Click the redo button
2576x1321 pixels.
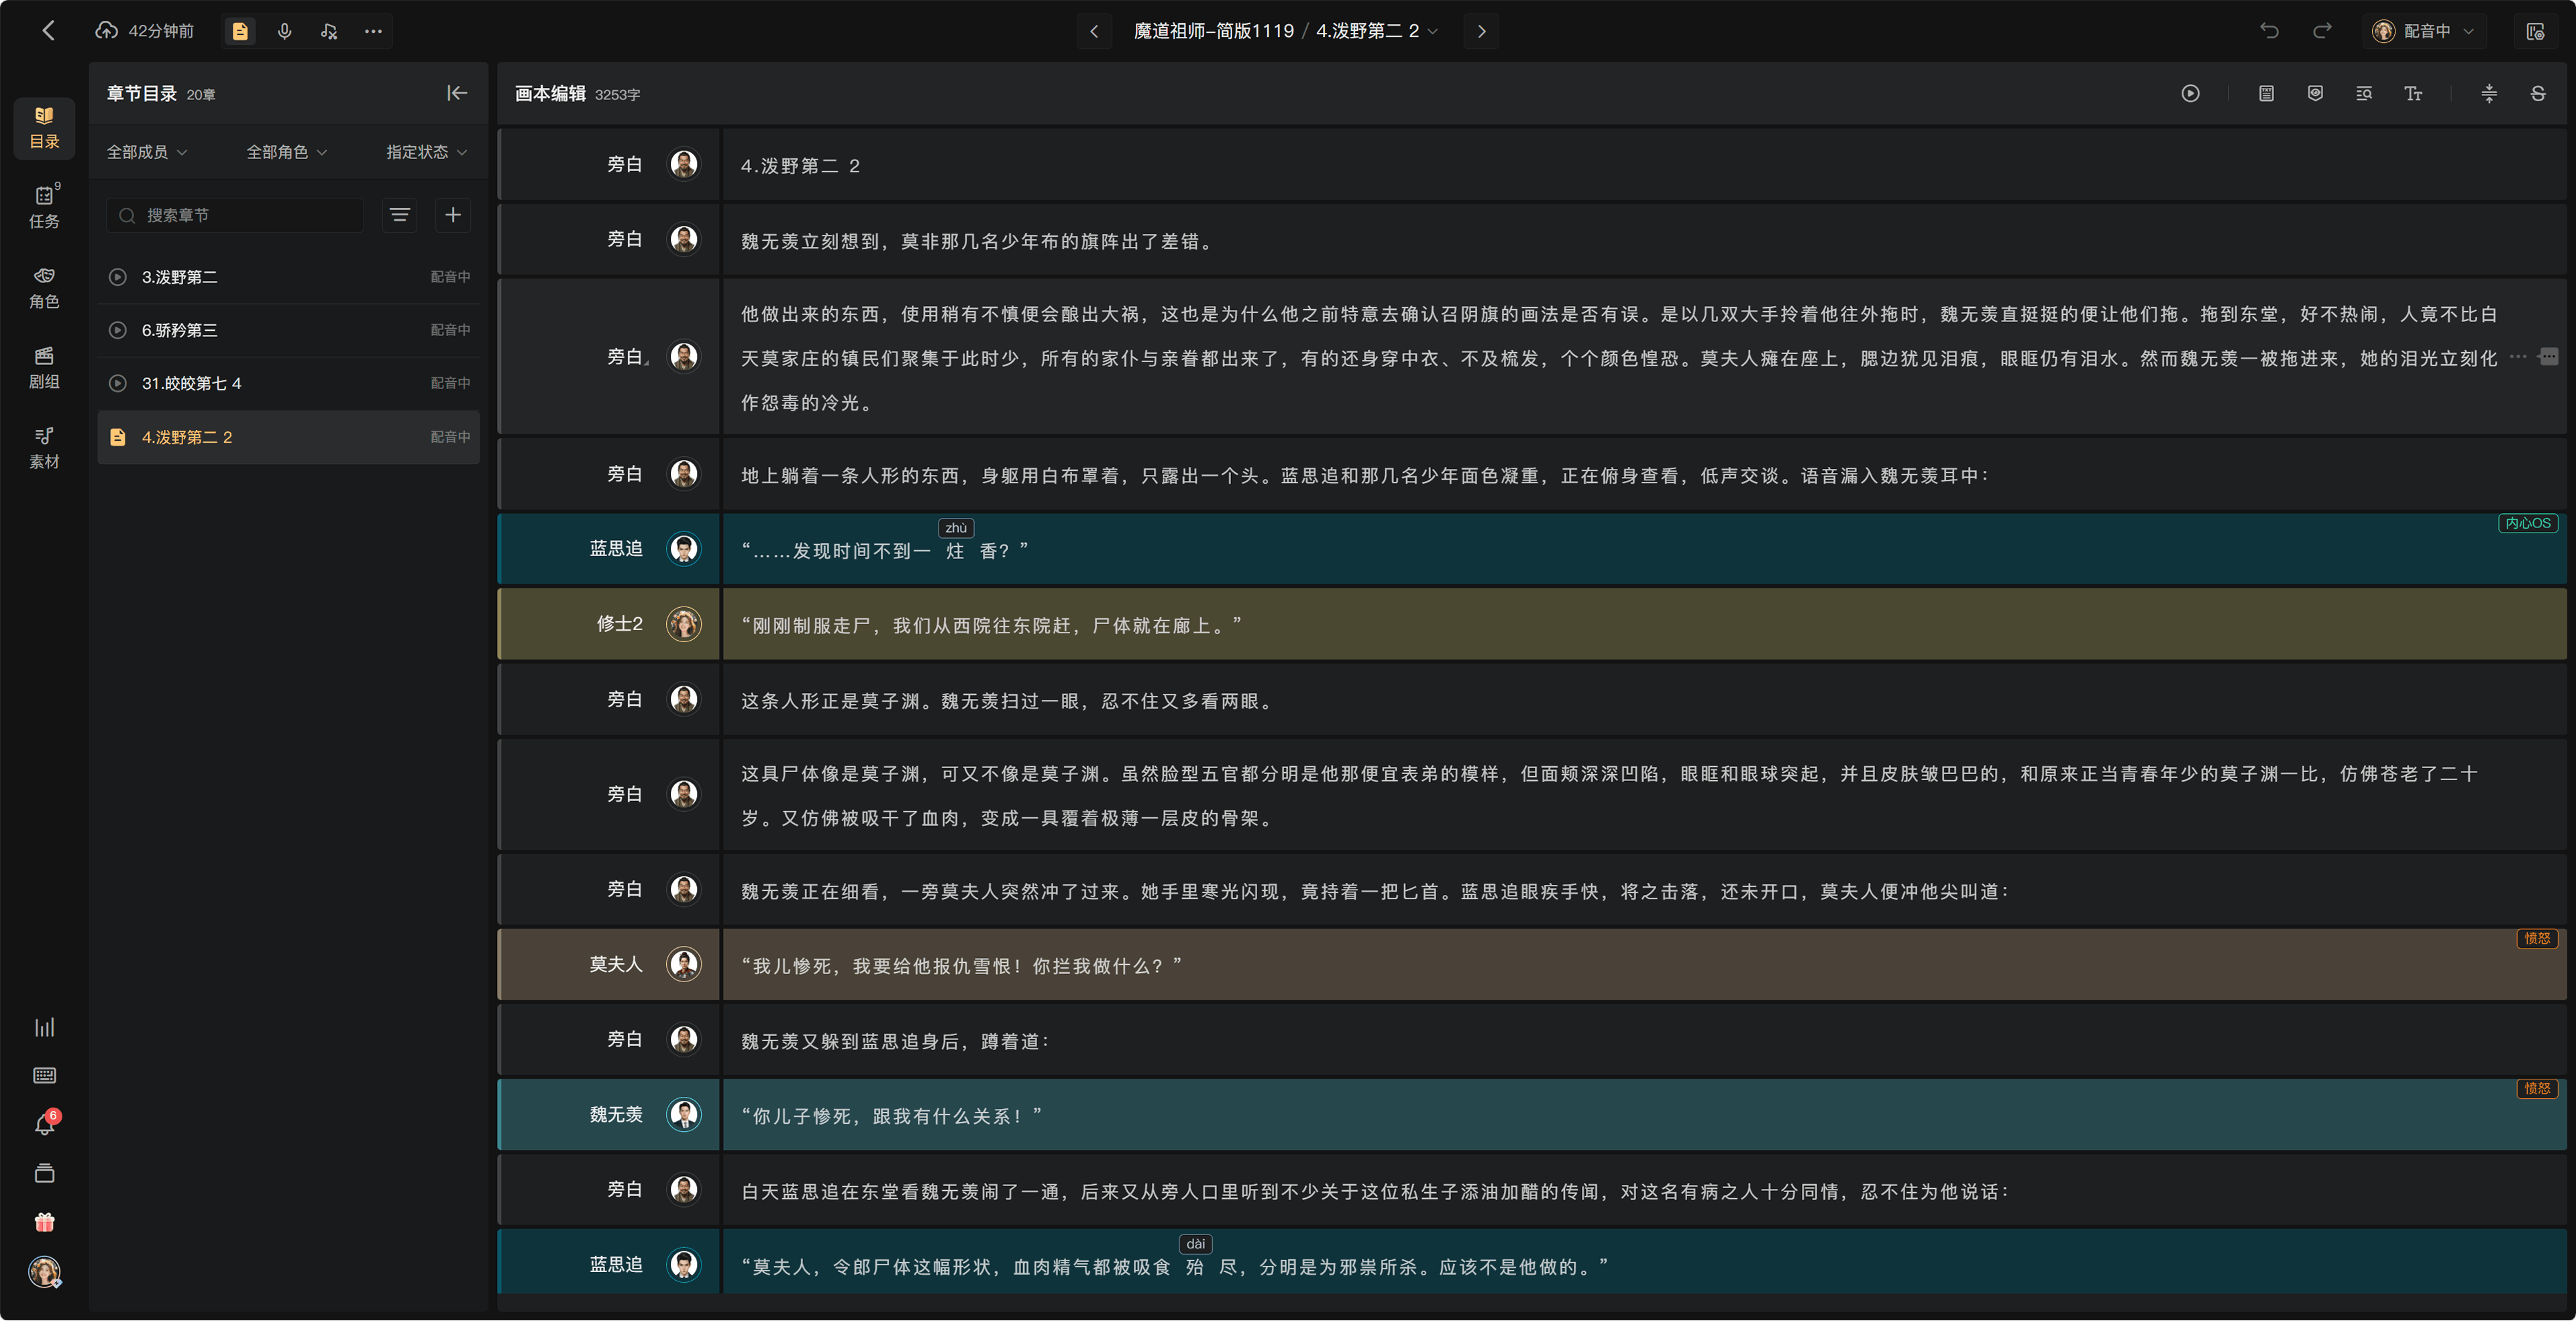click(2322, 31)
